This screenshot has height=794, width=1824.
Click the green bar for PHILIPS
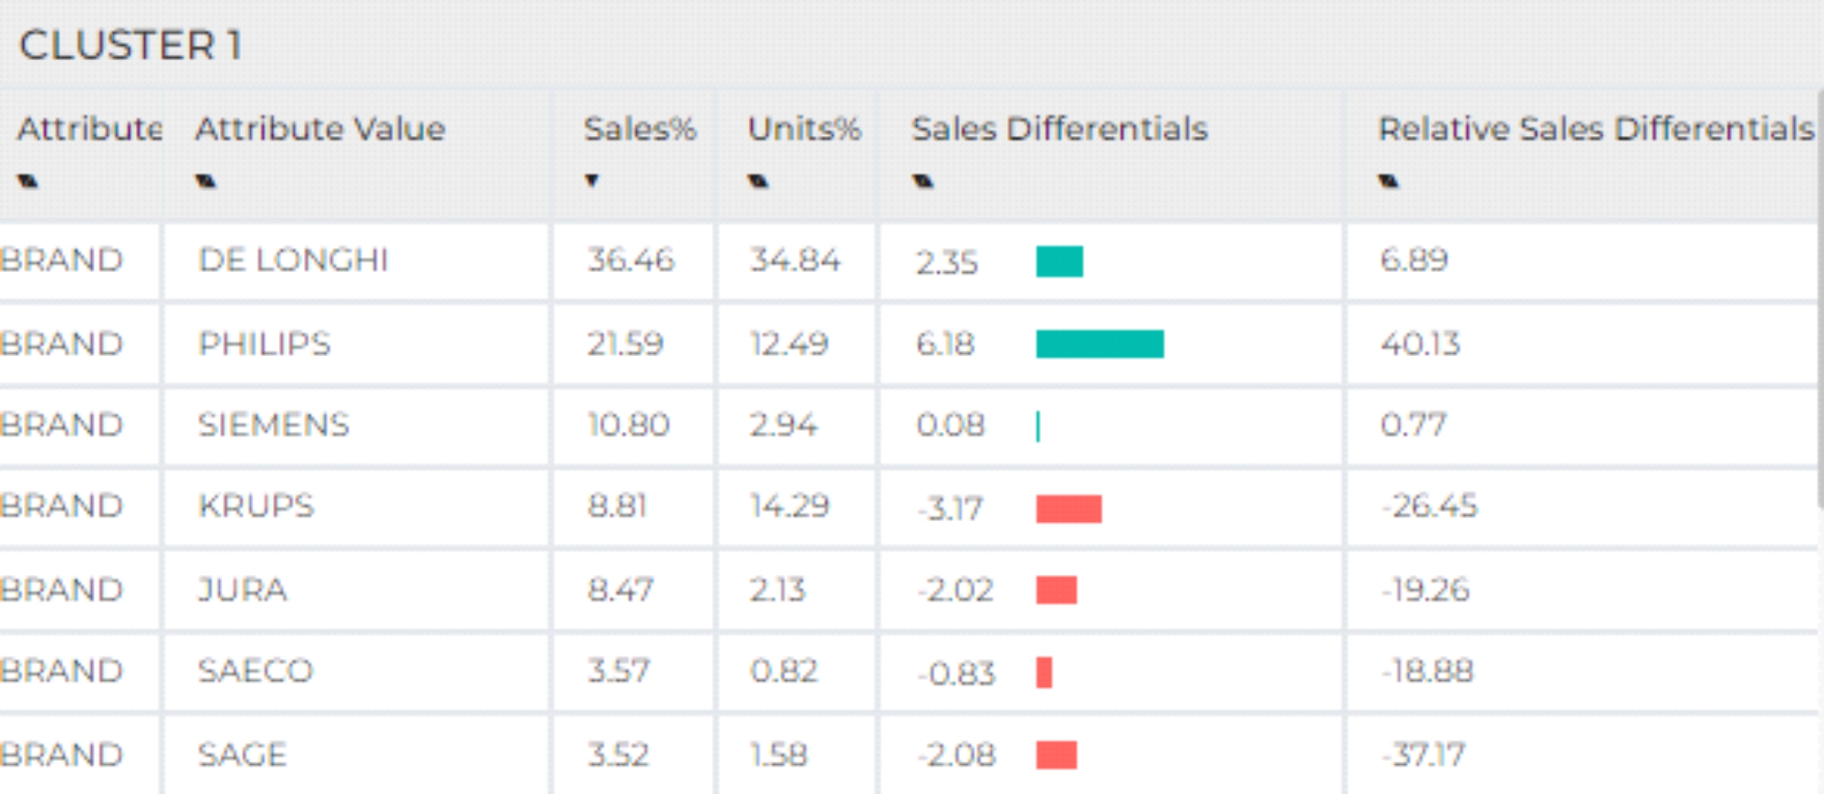(1100, 344)
